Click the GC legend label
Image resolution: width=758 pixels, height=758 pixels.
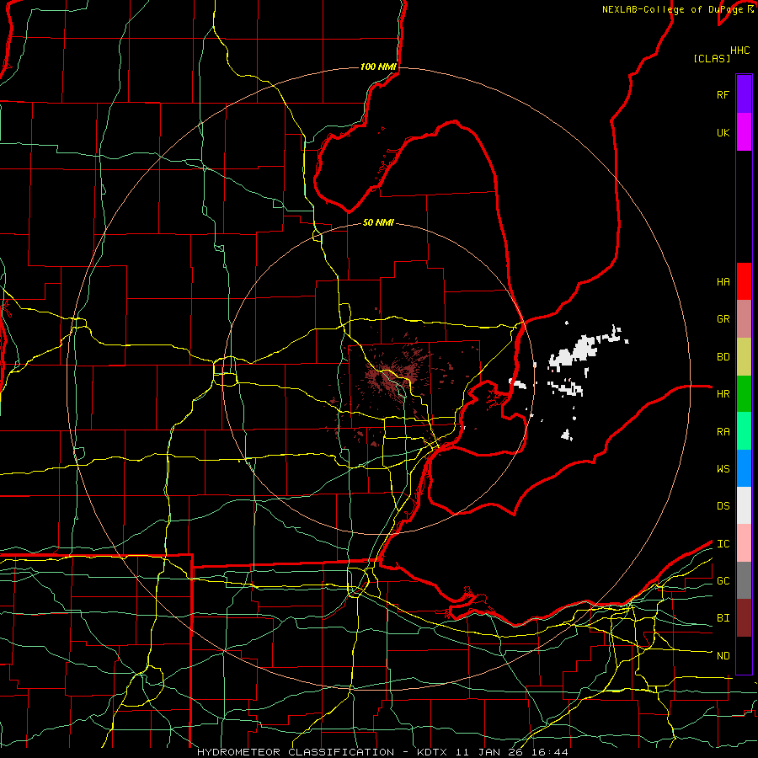pyautogui.click(x=723, y=581)
